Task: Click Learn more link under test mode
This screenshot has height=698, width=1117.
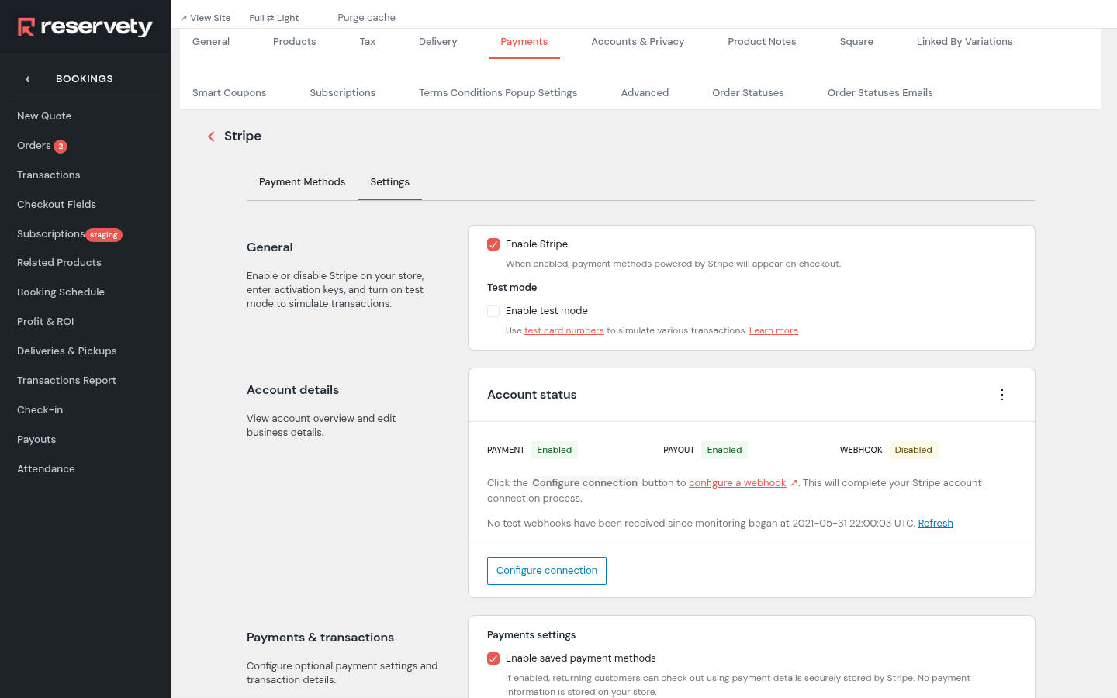Action: pos(773,331)
